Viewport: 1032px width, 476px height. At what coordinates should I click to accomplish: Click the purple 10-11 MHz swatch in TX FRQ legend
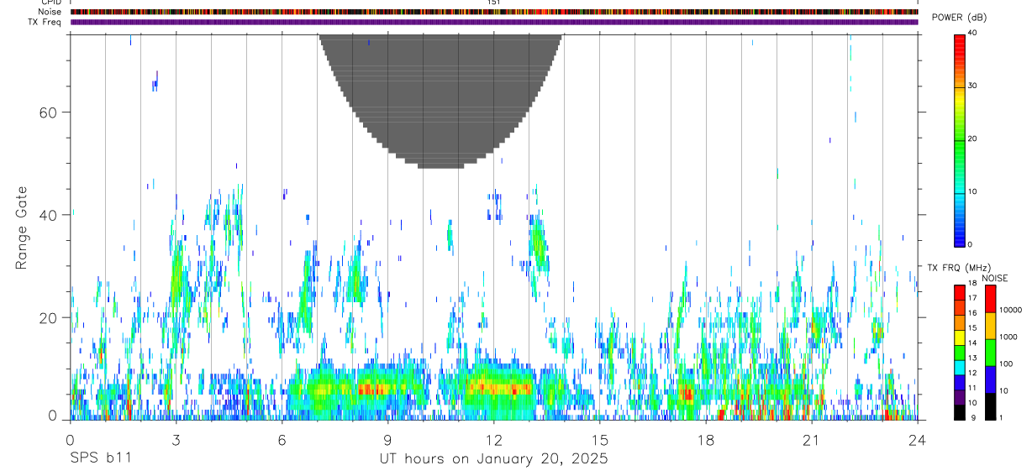click(x=960, y=398)
